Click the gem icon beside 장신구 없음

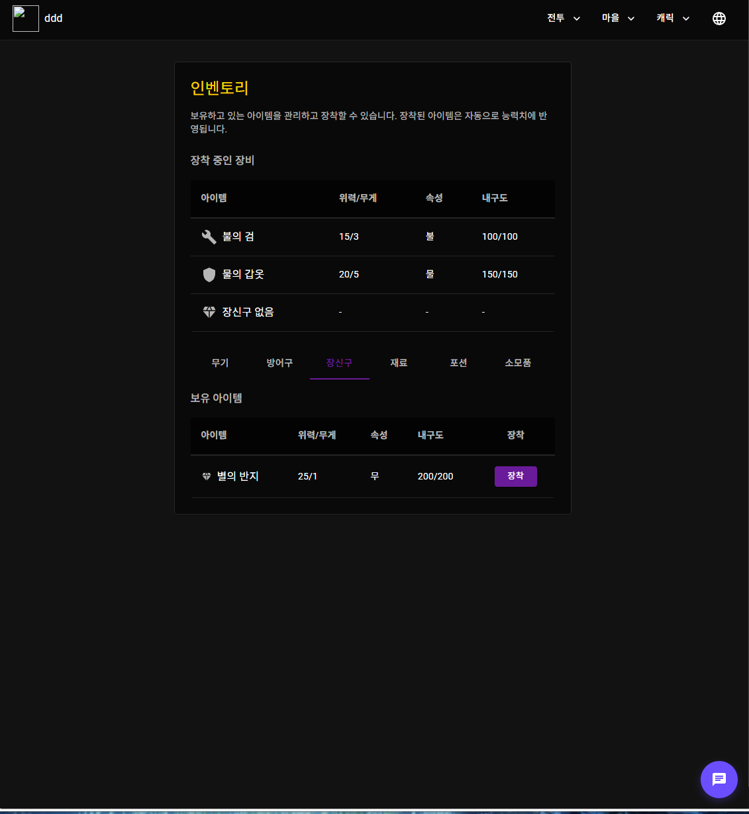click(209, 312)
